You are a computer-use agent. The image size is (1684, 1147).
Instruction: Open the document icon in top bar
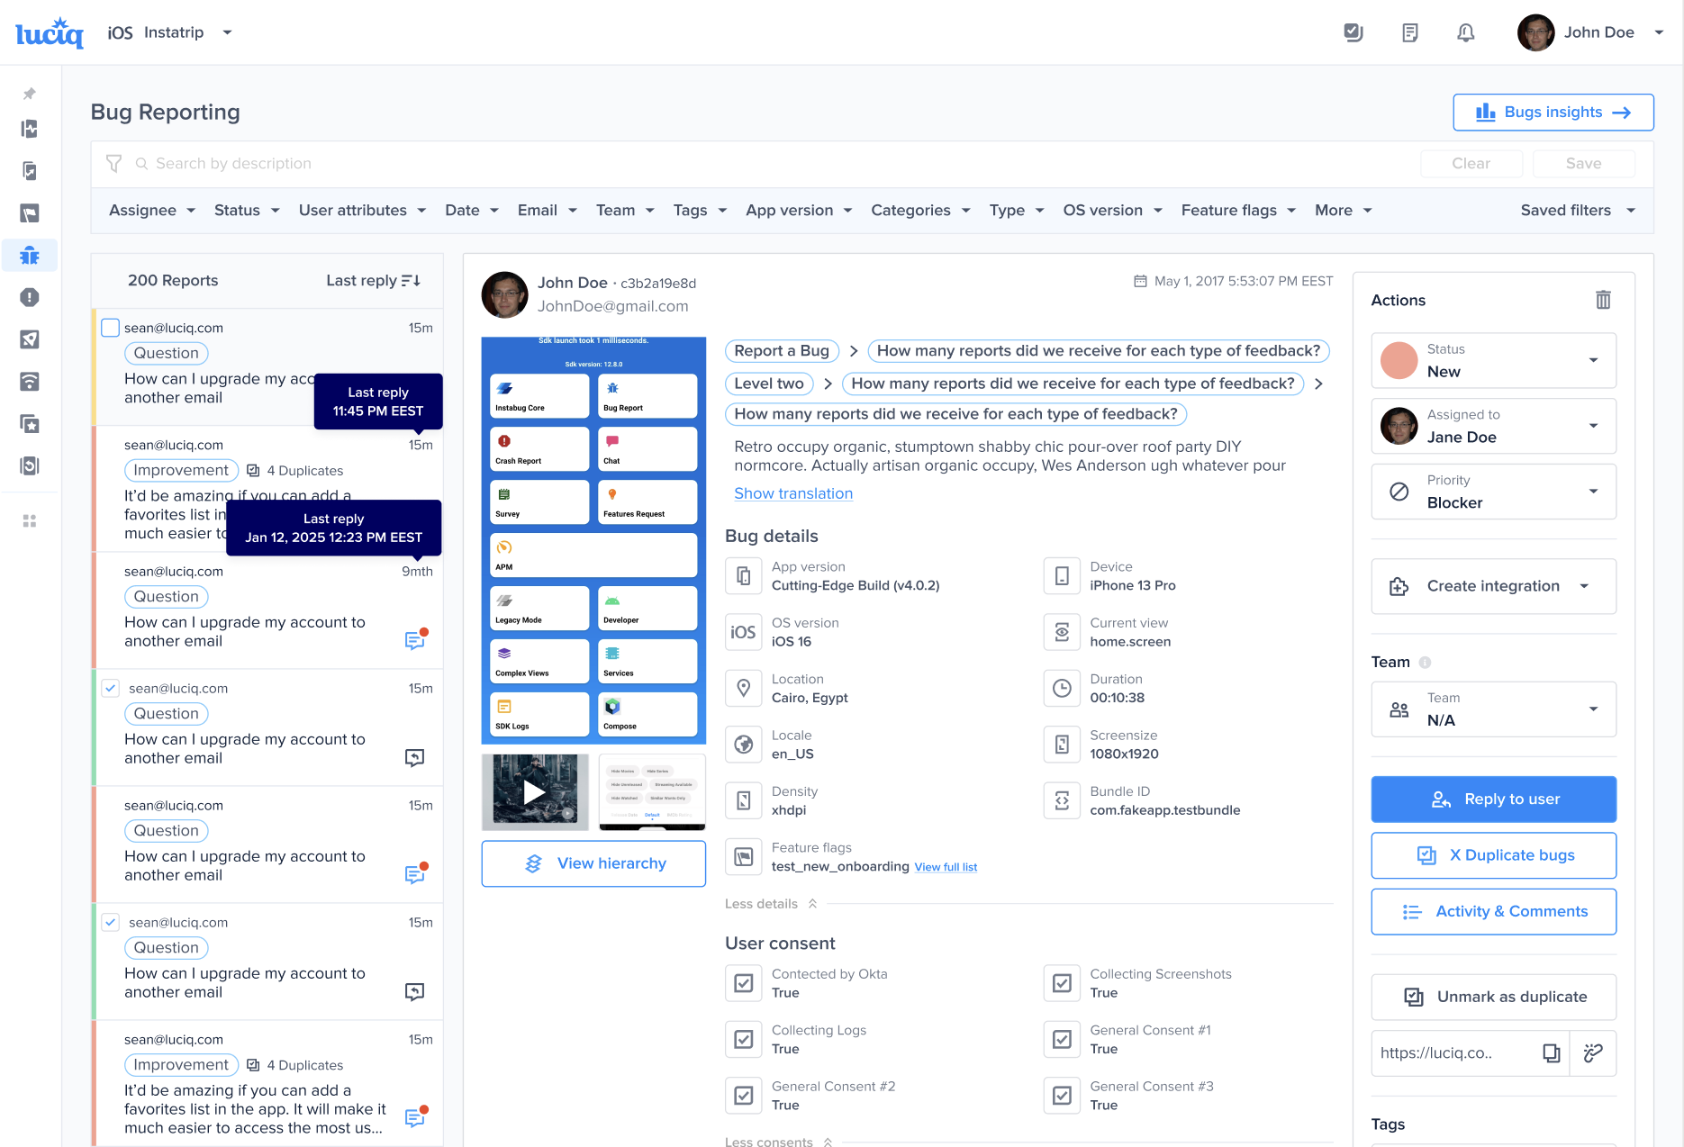pyautogui.click(x=1410, y=33)
